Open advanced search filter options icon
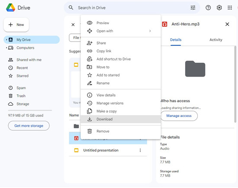The height and width of the screenshot is (188, 238). coord(193,8)
